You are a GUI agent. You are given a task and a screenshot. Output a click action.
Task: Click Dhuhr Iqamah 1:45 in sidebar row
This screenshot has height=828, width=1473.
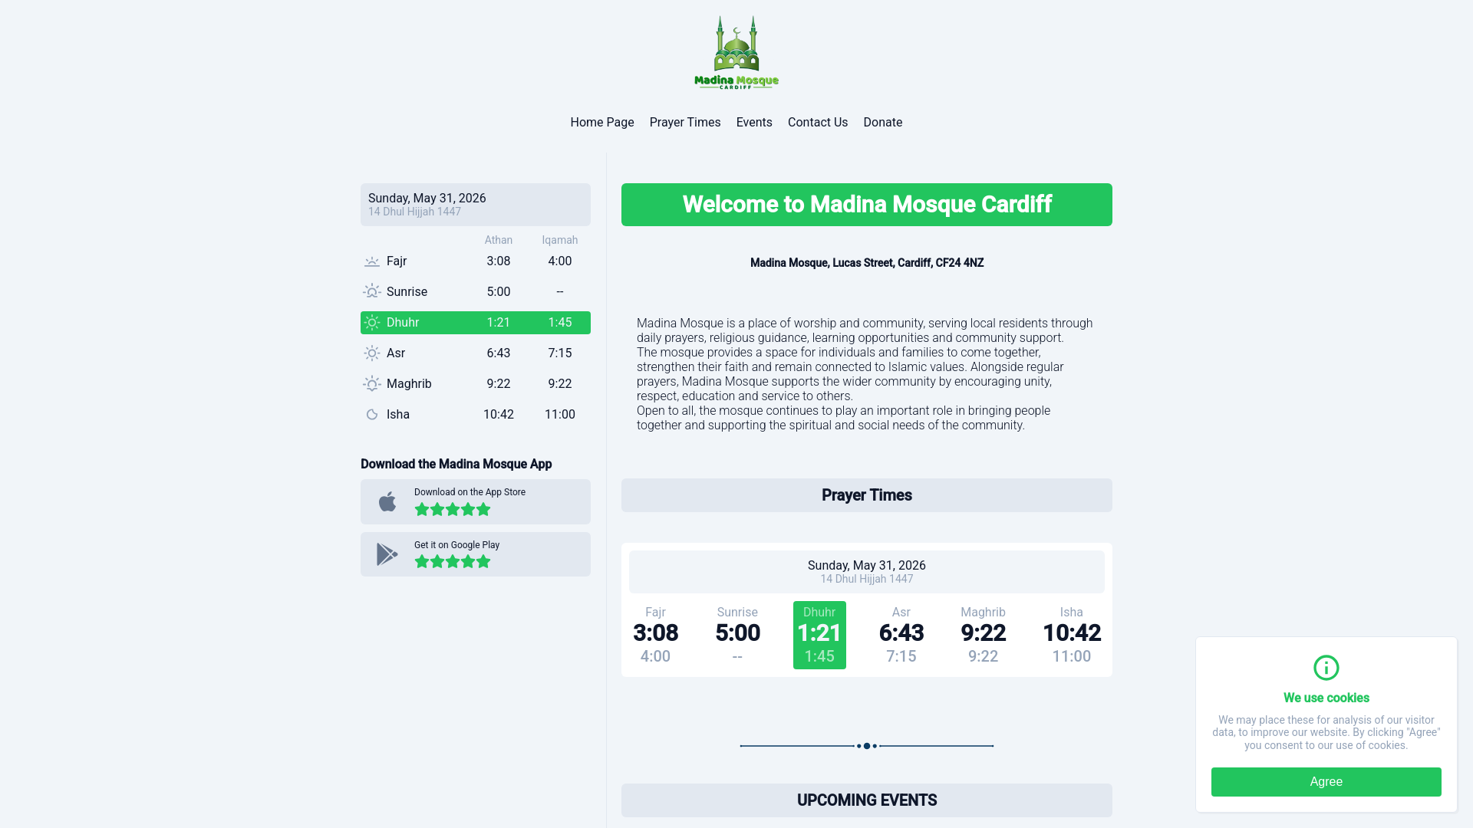point(560,323)
